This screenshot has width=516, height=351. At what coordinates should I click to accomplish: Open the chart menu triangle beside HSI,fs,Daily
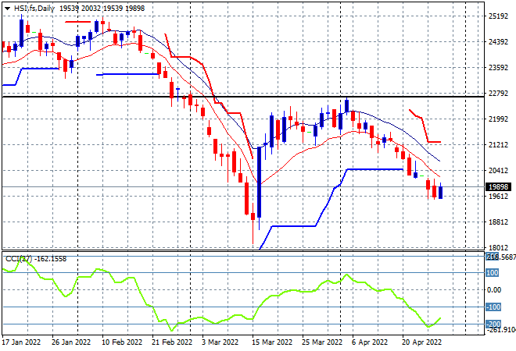point(7,9)
